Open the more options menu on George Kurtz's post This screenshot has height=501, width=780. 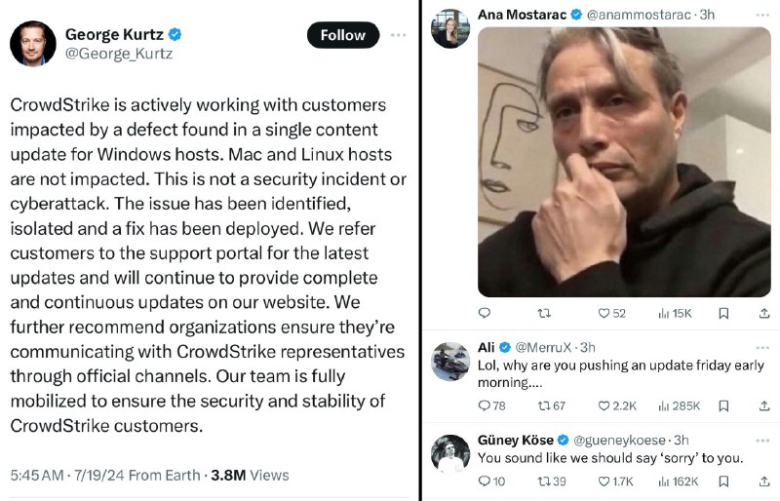(x=399, y=35)
